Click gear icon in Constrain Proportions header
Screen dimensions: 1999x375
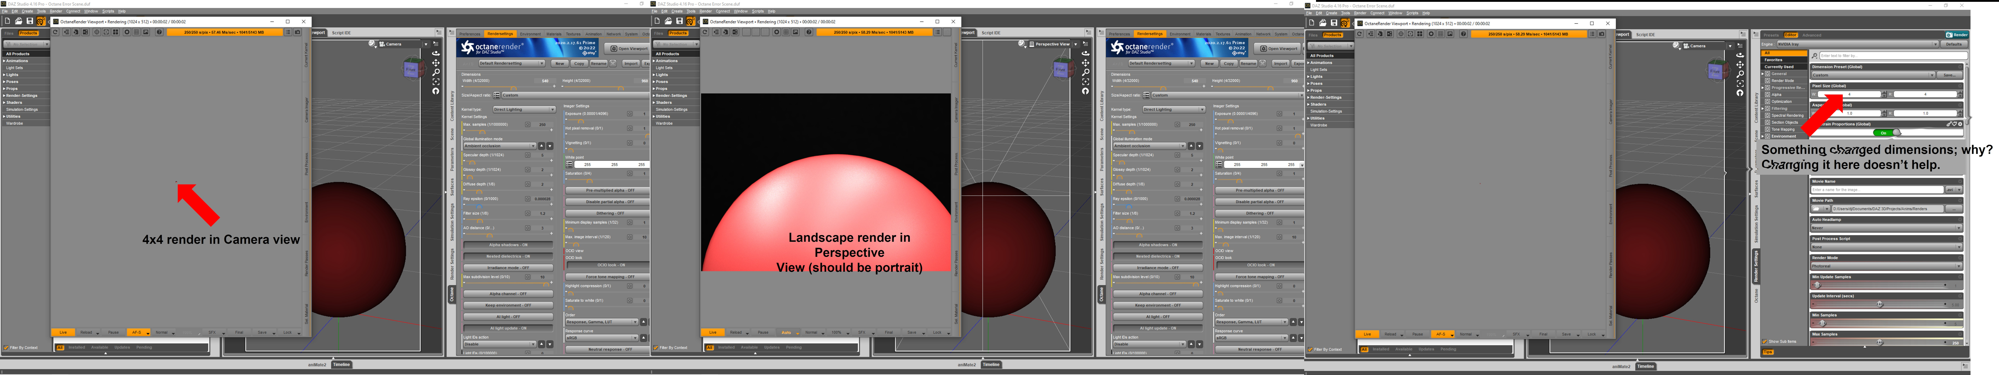1960,124
